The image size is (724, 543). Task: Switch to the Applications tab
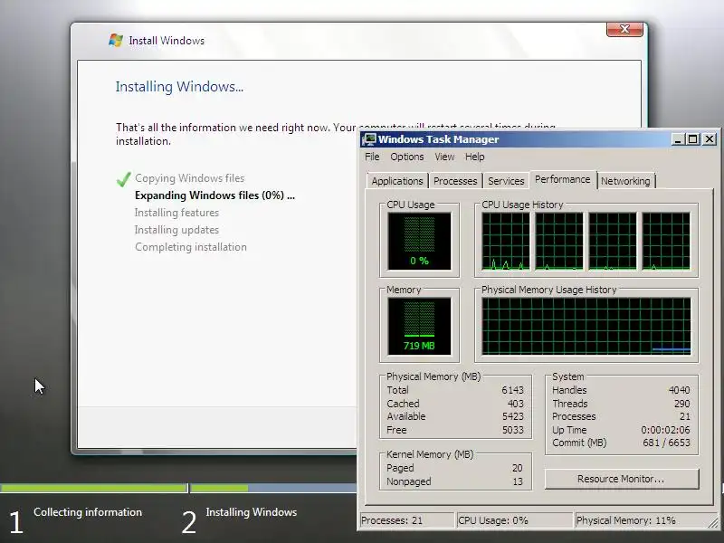click(x=397, y=181)
